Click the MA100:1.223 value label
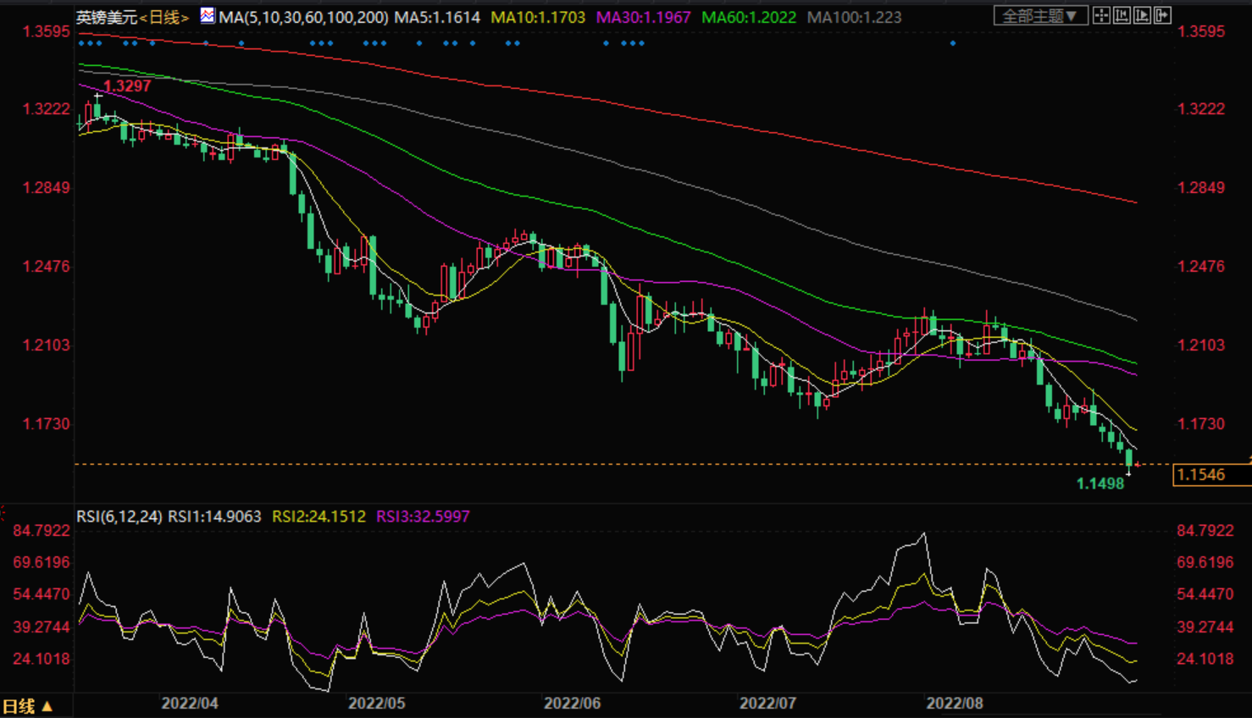Viewport: 1252px width, 718px height. pyautogui.click(x=854, y=17)
